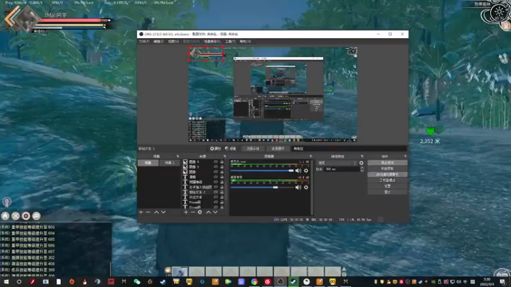Select scene 场景 2 in Scenes list
The width and height of the screenshot is (511, 287).
(x=169, y=163)
